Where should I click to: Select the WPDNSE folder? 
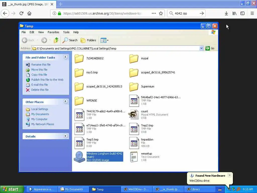coord(86,101)
